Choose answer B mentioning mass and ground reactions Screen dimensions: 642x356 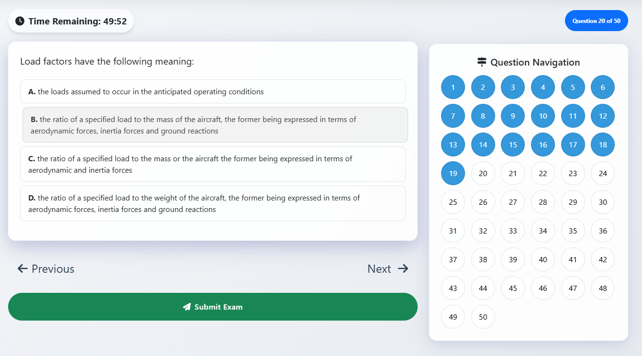tap(215, 125)
